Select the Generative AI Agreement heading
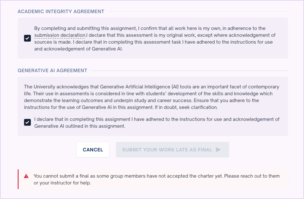This screenshot has width=304, height=199. click(52, 70)
